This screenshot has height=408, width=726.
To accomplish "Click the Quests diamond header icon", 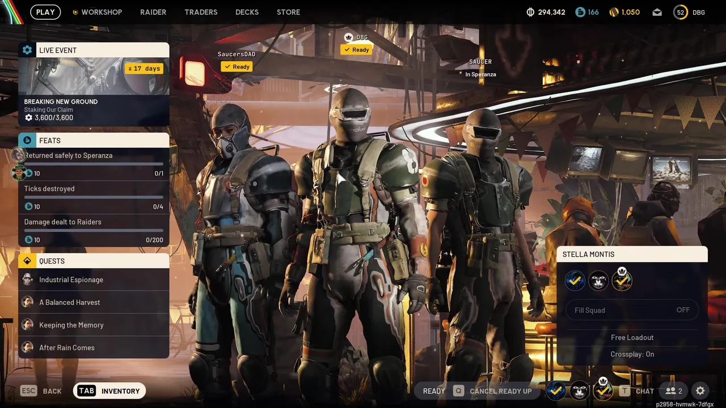I will click(x=27, y=261).
